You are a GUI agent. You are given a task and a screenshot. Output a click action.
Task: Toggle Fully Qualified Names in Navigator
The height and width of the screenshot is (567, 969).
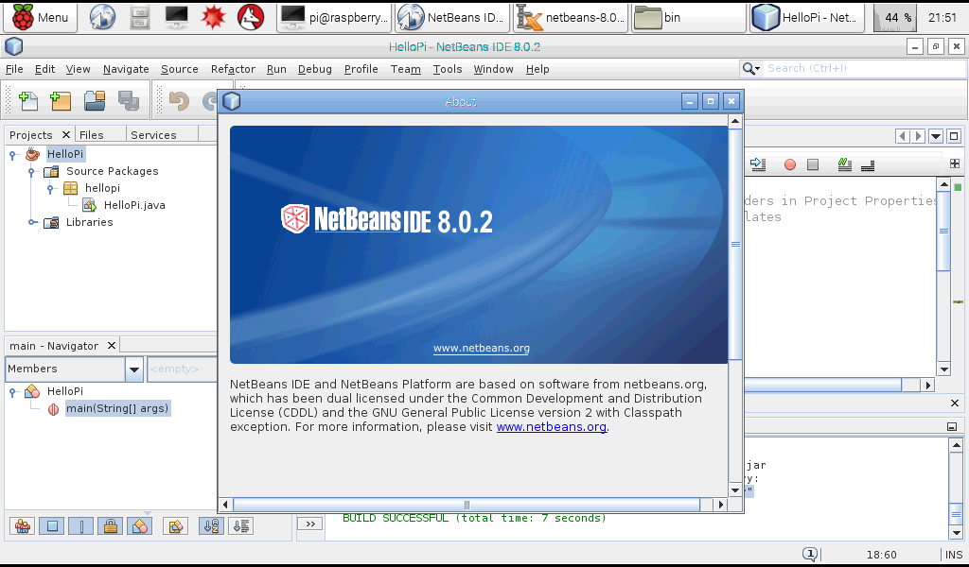pyautogui.click(x=175, y=526)
